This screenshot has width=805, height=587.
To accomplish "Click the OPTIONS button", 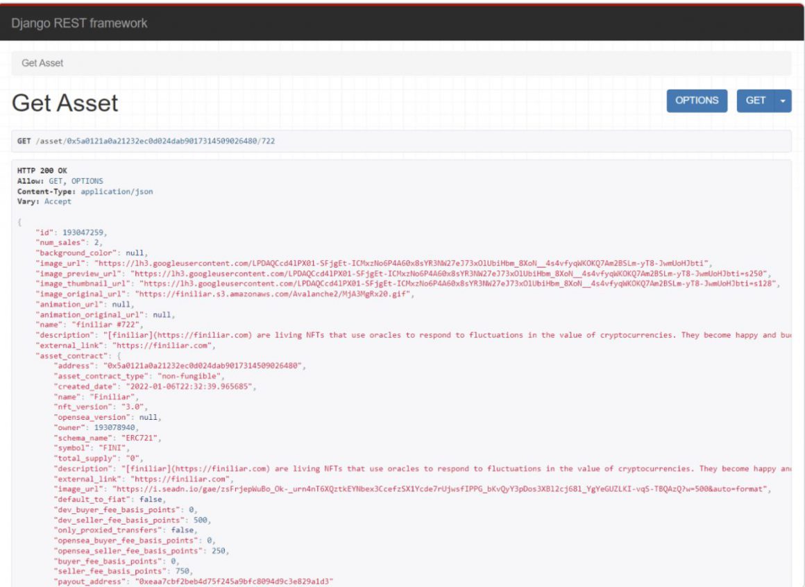I will tap(695, 101).
